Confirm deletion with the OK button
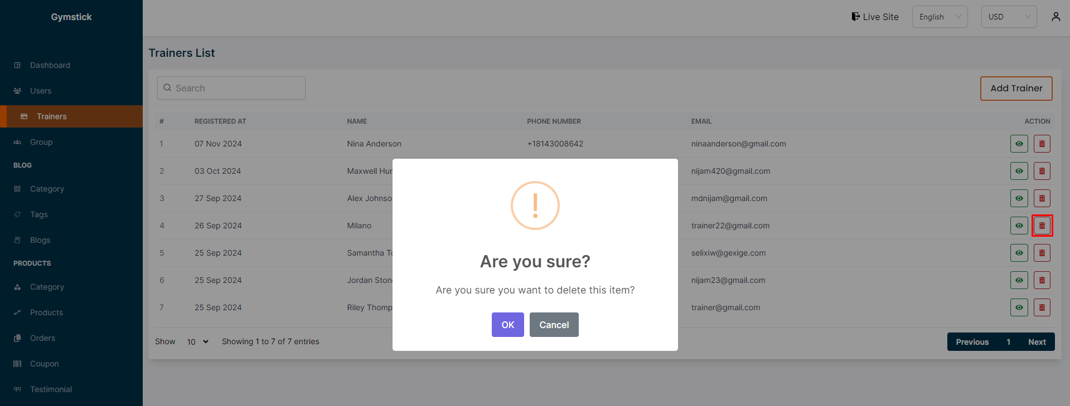The width and height of the screenshot is (1070, 406). click(507, 325)
